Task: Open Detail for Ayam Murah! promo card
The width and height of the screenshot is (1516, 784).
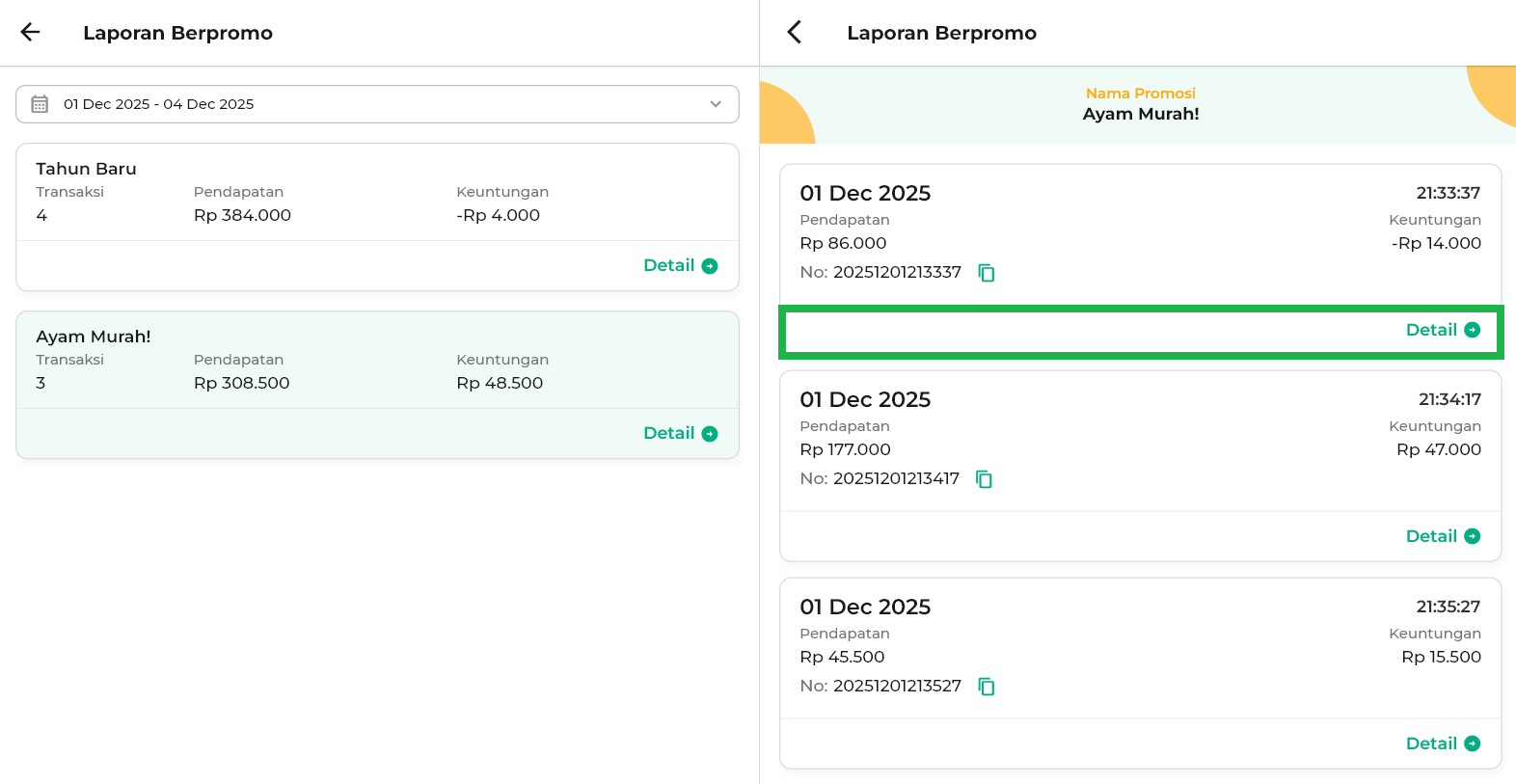Action: [x=680, y=434]
